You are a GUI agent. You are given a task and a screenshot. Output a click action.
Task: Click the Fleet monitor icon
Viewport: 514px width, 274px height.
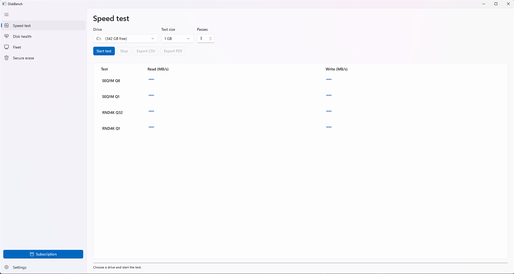tap(7, 47)
